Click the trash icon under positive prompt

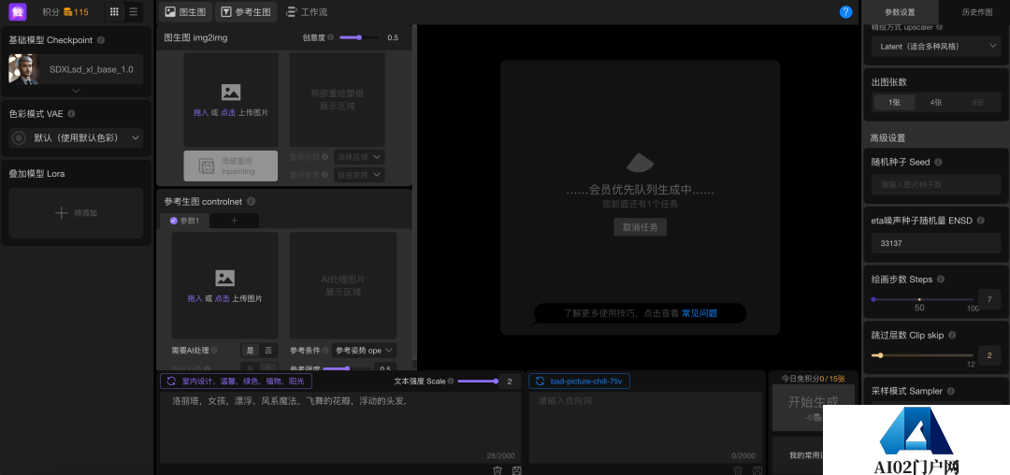point(498,470)
